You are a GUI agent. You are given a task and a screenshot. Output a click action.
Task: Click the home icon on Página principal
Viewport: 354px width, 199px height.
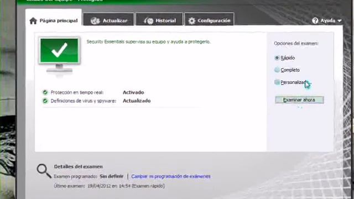tap(33, 21)
